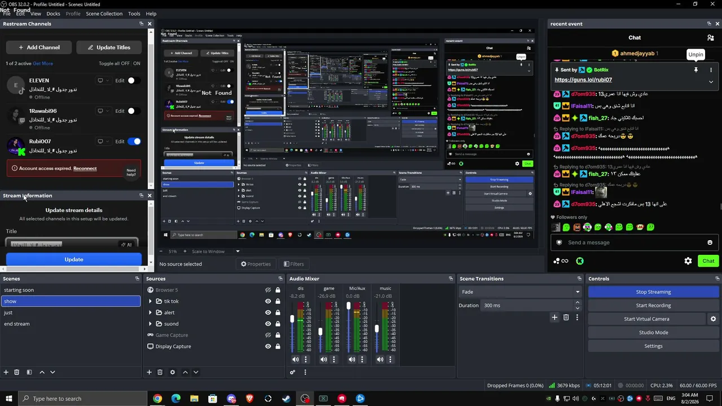Collapse the pinned chat message chevron
This screenshot has width=722, height=406.
pyautogui.click(x=711, y=82)
